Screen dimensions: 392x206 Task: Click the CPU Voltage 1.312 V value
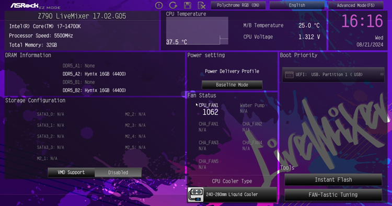coord(309,37)
